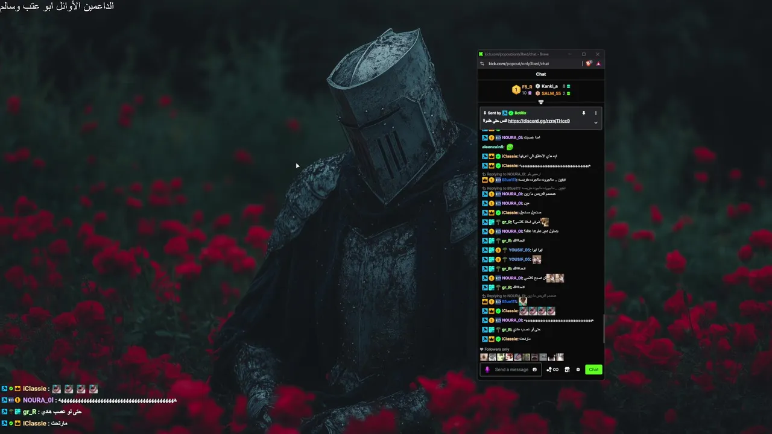Unpin the pinned BotRix message with the pin icon
This screenshot has width=772, height=434.
coord(583,113)
